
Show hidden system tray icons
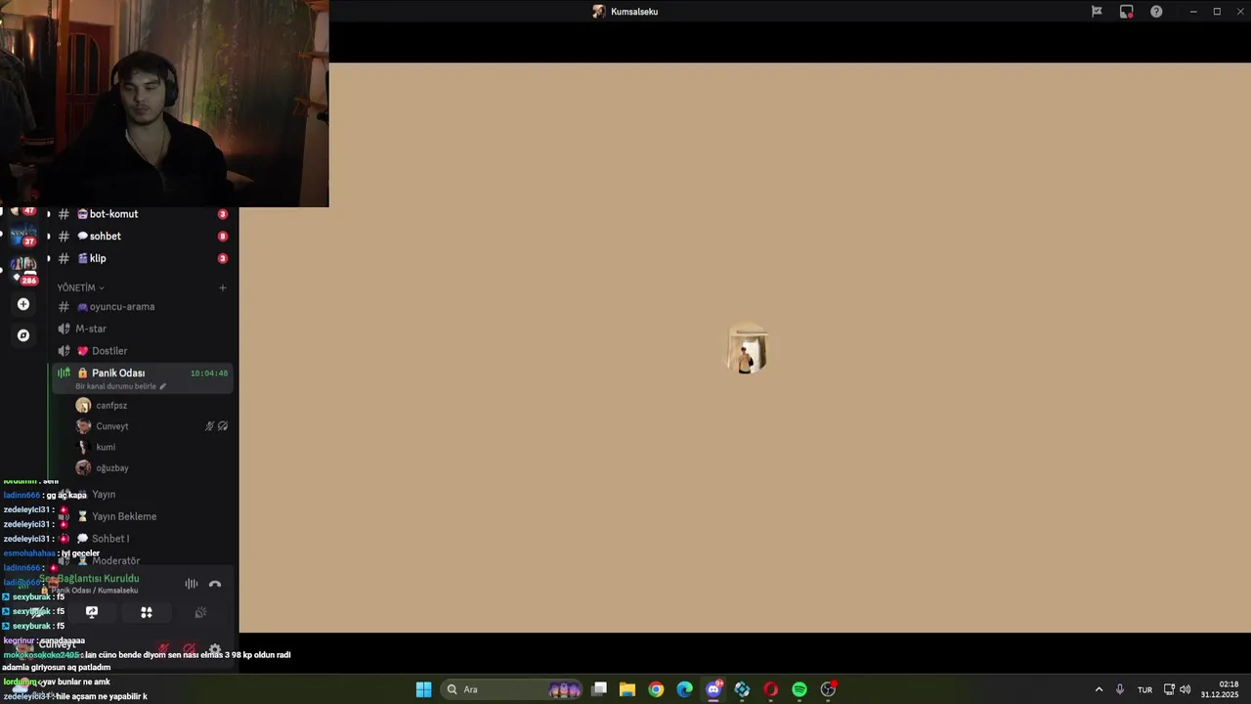1099,689
